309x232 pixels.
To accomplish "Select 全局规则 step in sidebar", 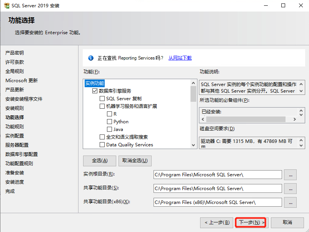I will [x=15, y=71].
